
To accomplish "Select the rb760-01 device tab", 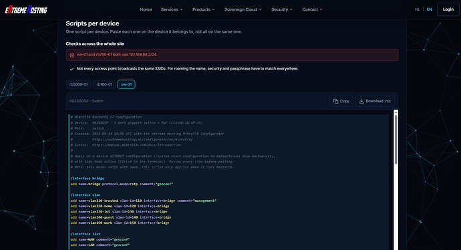I will pyautogui.click(x=104, y=84).
